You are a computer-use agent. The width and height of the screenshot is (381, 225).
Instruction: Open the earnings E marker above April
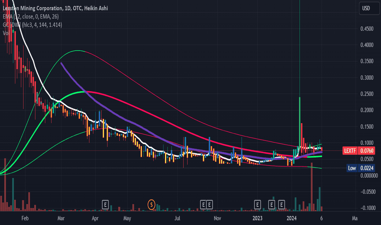point(105,205)
